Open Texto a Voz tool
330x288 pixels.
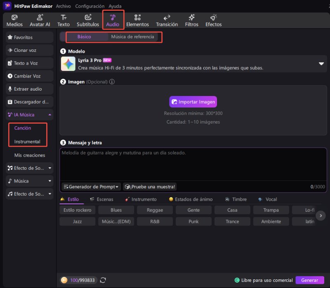click(x=29, y=63)
